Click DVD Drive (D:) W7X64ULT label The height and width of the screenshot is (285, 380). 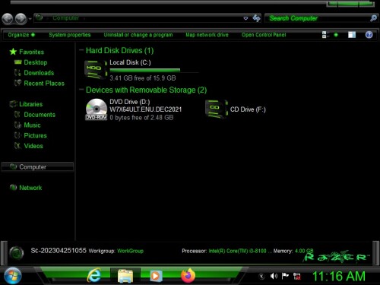(x=146, y=106)
